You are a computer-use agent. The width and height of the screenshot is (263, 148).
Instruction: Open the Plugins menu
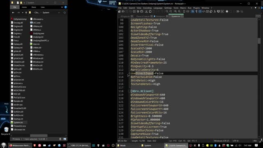(196, 8)
